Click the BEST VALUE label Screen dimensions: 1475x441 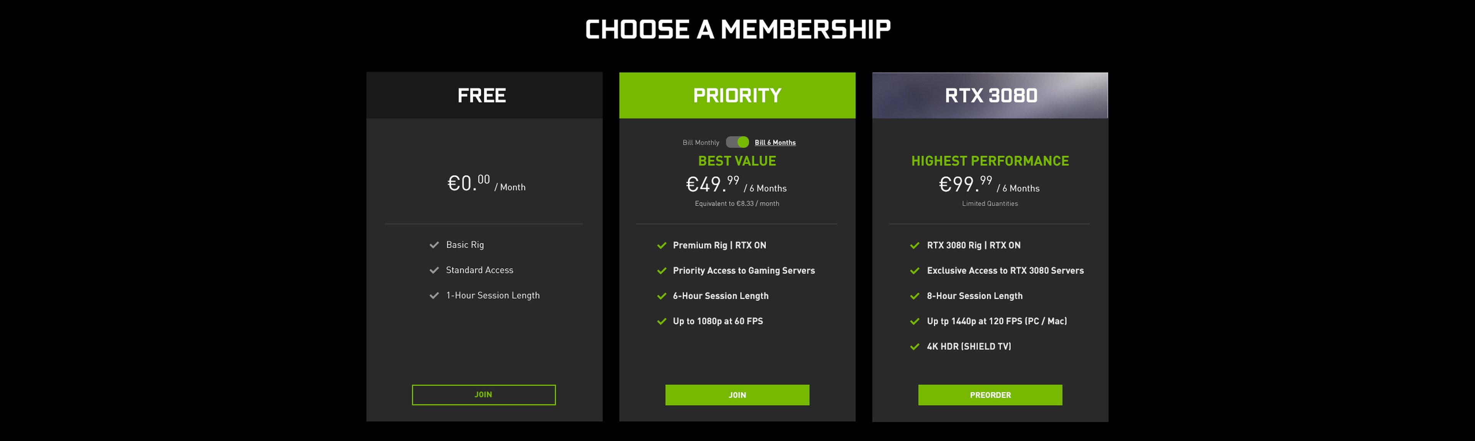click(x=737, y=161)
